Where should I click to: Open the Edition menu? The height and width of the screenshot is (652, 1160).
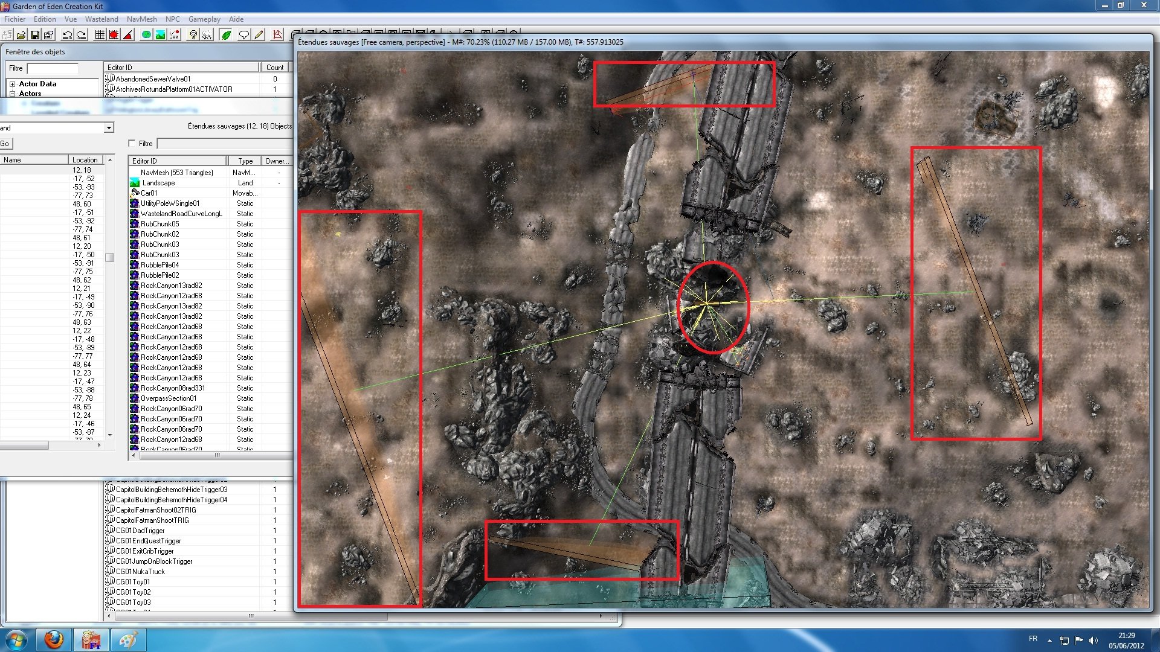coord(45,19)
